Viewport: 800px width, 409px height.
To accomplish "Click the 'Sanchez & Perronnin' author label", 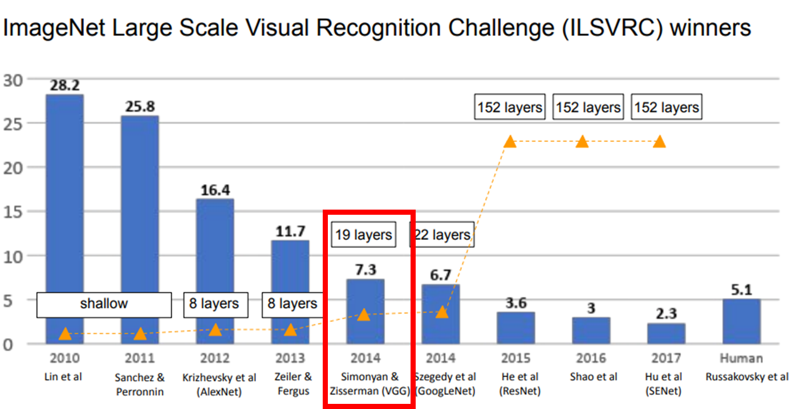I will coord(140,384).
